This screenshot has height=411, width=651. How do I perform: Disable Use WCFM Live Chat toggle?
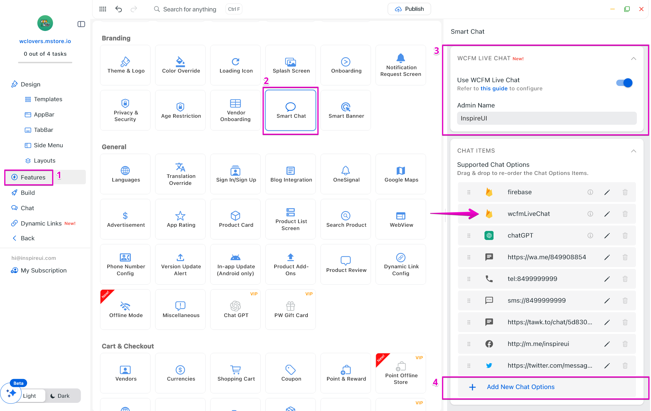coord(624,83)
